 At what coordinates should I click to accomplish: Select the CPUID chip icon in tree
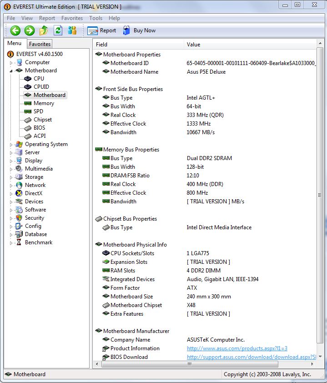[x=28, y=87]
